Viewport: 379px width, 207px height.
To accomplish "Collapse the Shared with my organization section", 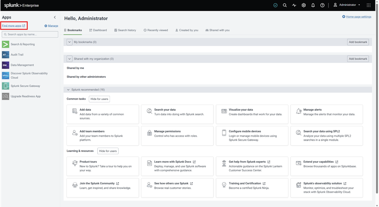I will point(69,59).
